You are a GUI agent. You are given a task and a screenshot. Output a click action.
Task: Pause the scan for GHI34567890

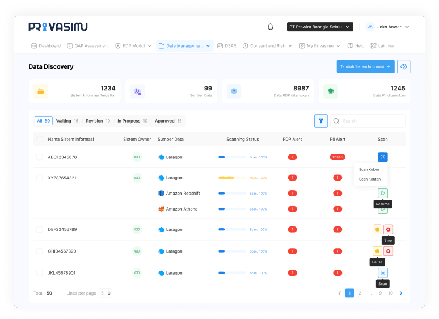coord(377,251)
